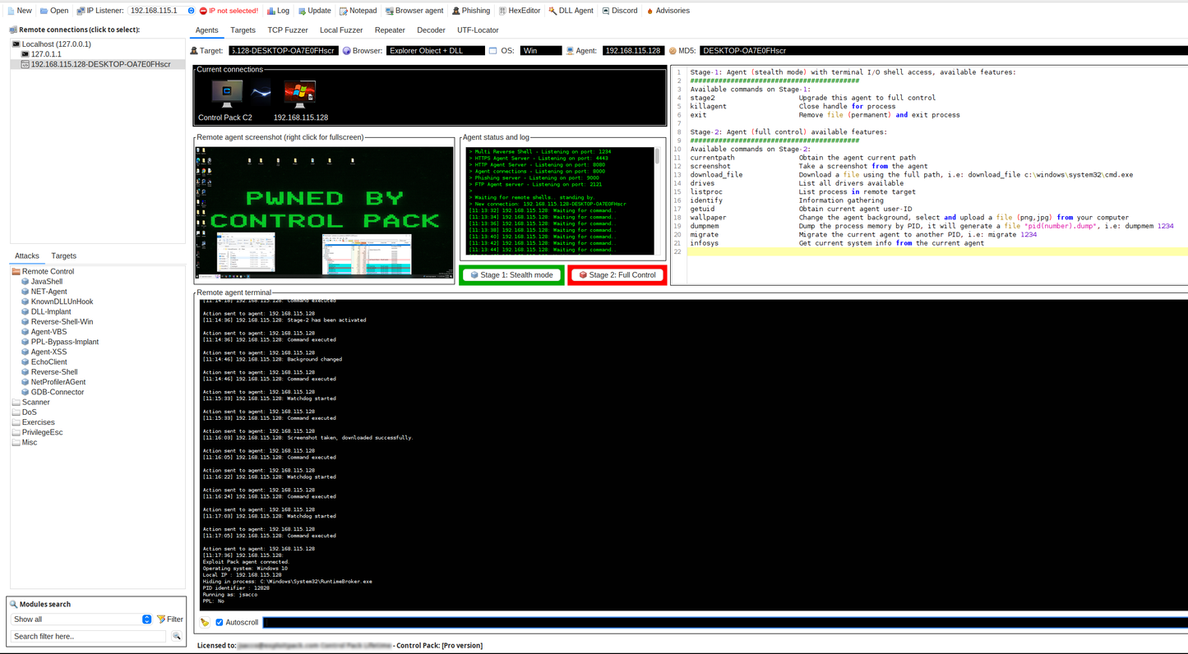The width and height of the screenshot is (1188, 654).
Task: Click Stage 2: Full Control button
Action: click(617, 275)
